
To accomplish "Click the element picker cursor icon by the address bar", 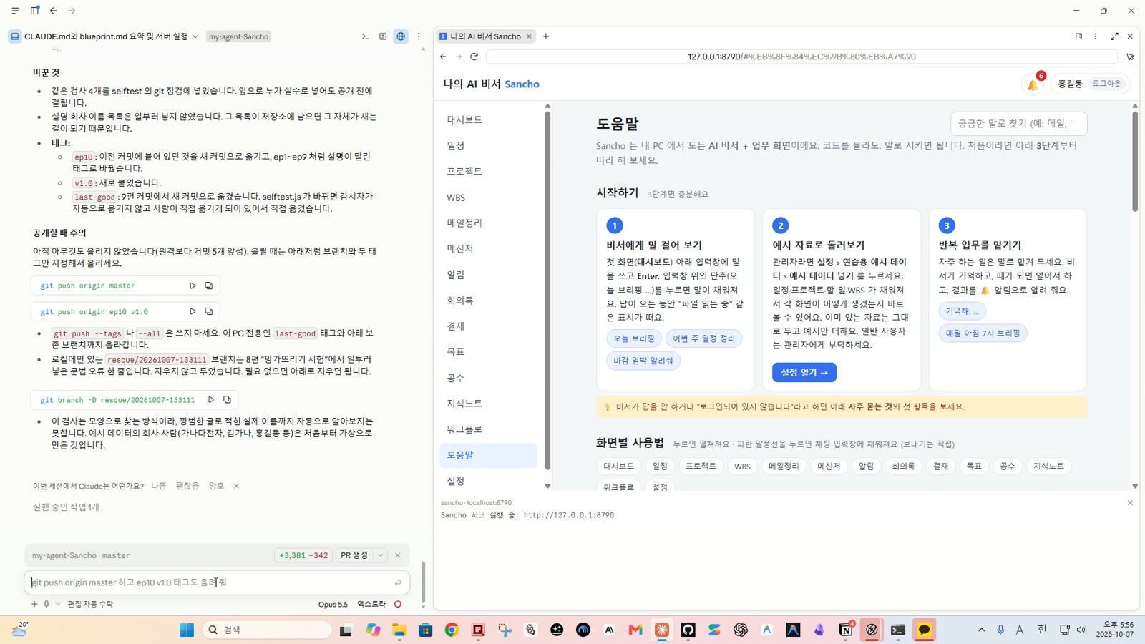I will pos(1130,57).
